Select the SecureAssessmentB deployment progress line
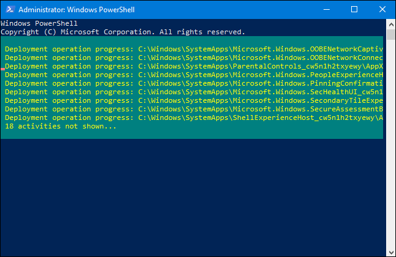Screen dimensions: 396x257 (193, 109)
